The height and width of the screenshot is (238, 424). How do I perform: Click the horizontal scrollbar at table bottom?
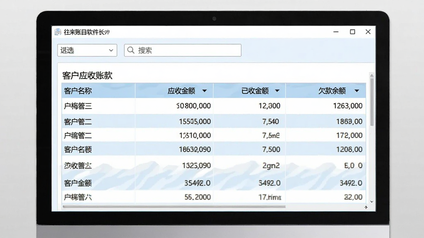coord(174,207)
